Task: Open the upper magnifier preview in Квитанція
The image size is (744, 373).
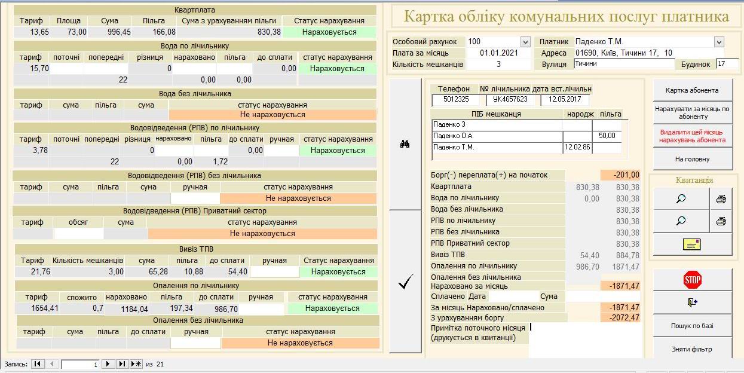Action: (681, 199)
